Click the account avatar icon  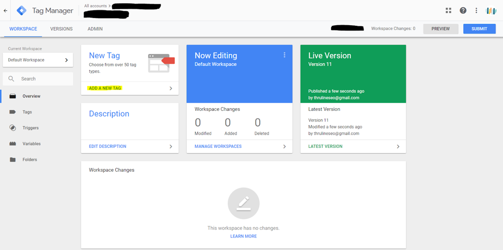[491, 11]
